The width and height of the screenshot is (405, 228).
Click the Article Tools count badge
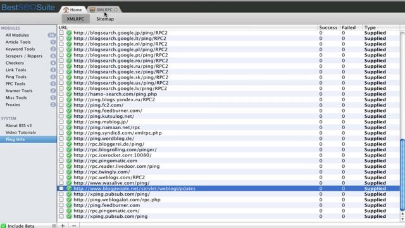pyautogui.click(x=53, y=42)
